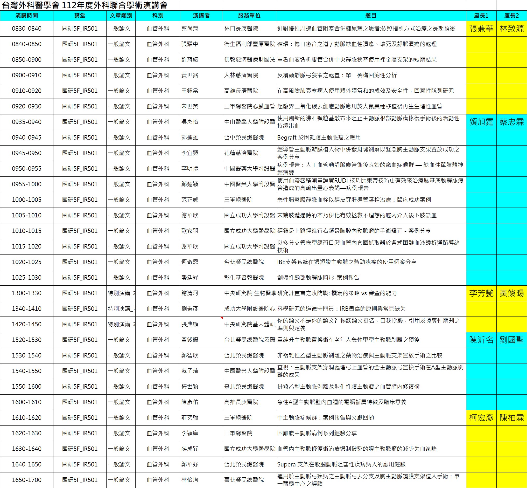The image size is (527, 488).
Task: Select speaker cell 鄭智欣
Action: pos(201,355)
